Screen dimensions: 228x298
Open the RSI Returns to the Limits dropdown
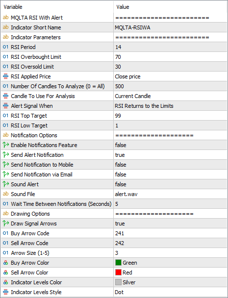click(x=170, y=106)
